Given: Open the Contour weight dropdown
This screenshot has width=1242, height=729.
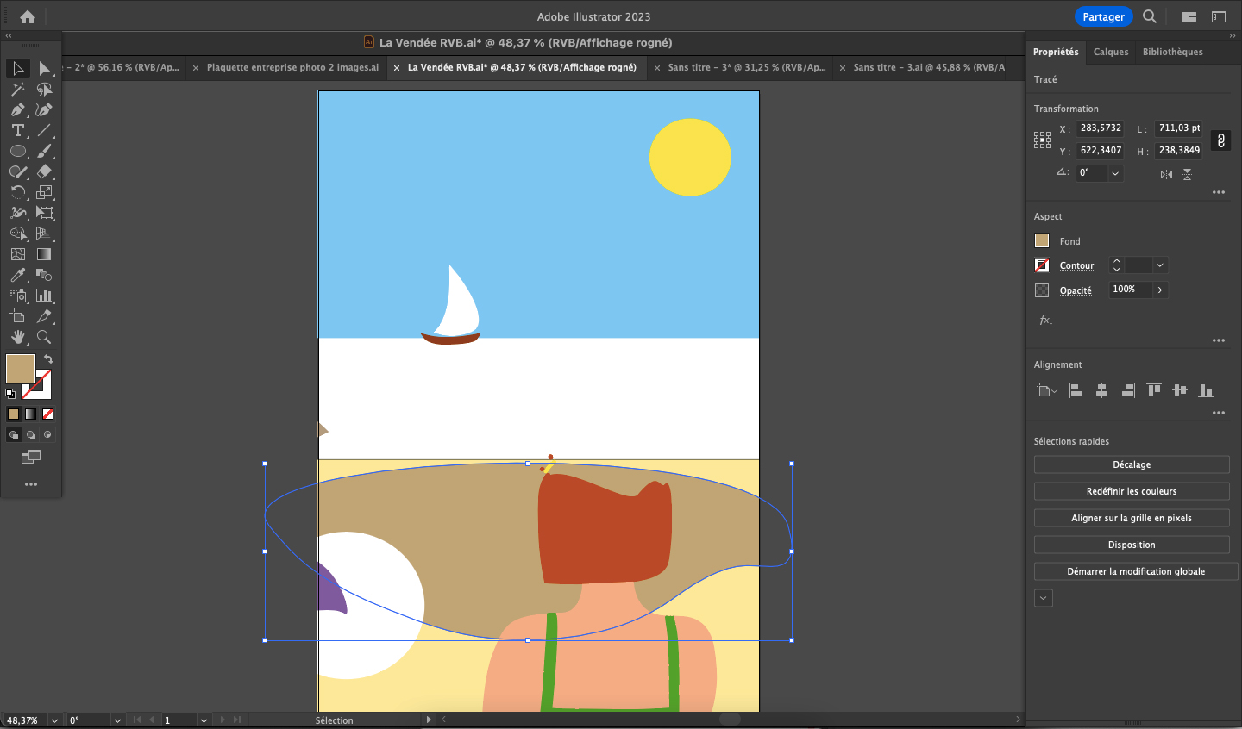Looking at the screenshot, I should click(1160, 265).
